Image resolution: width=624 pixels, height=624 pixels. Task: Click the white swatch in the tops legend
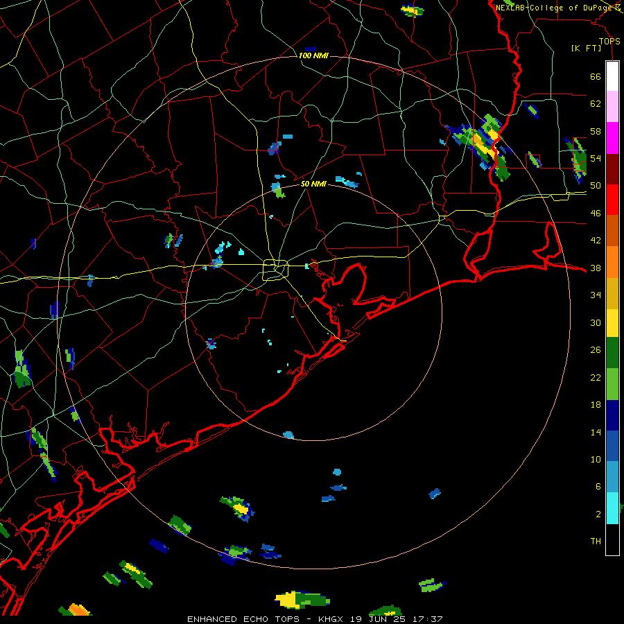[x=612, y=76]
